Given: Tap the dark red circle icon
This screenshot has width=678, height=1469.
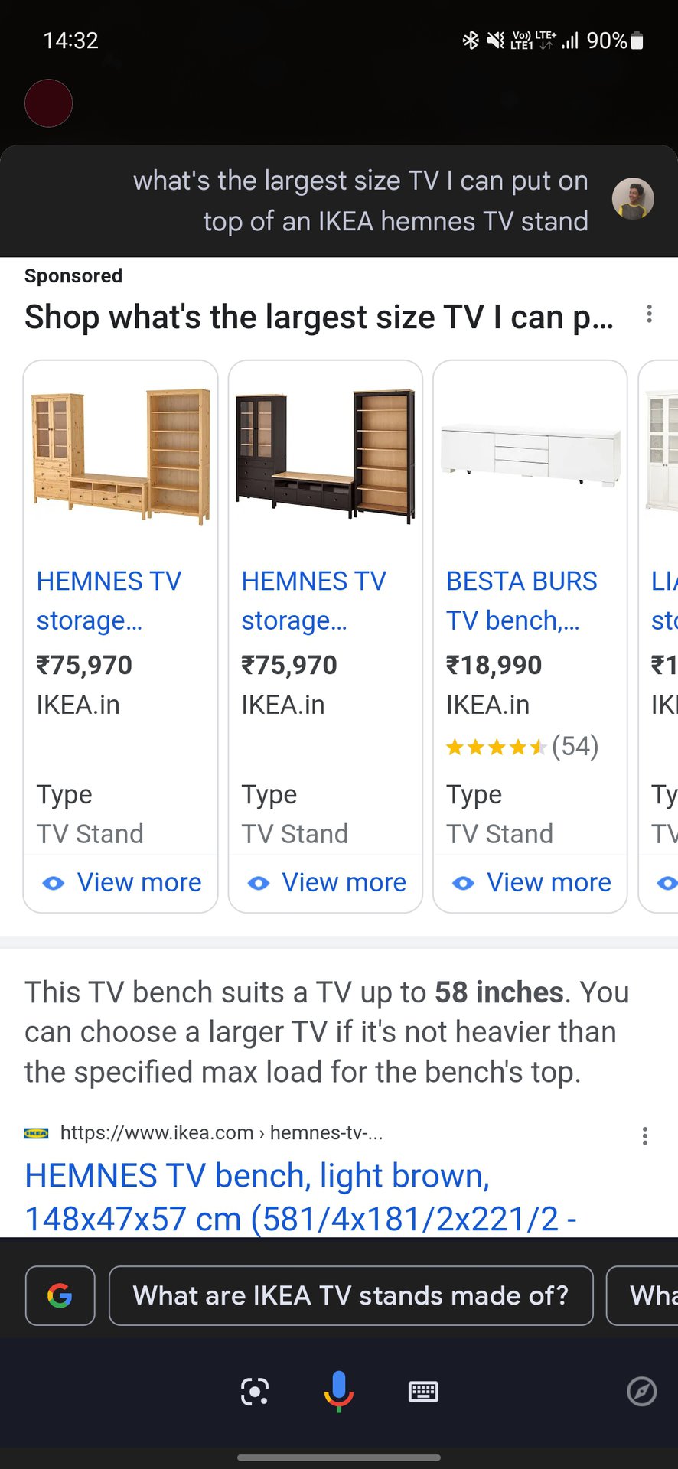Looking at the screenshot, I should point(48,103).
